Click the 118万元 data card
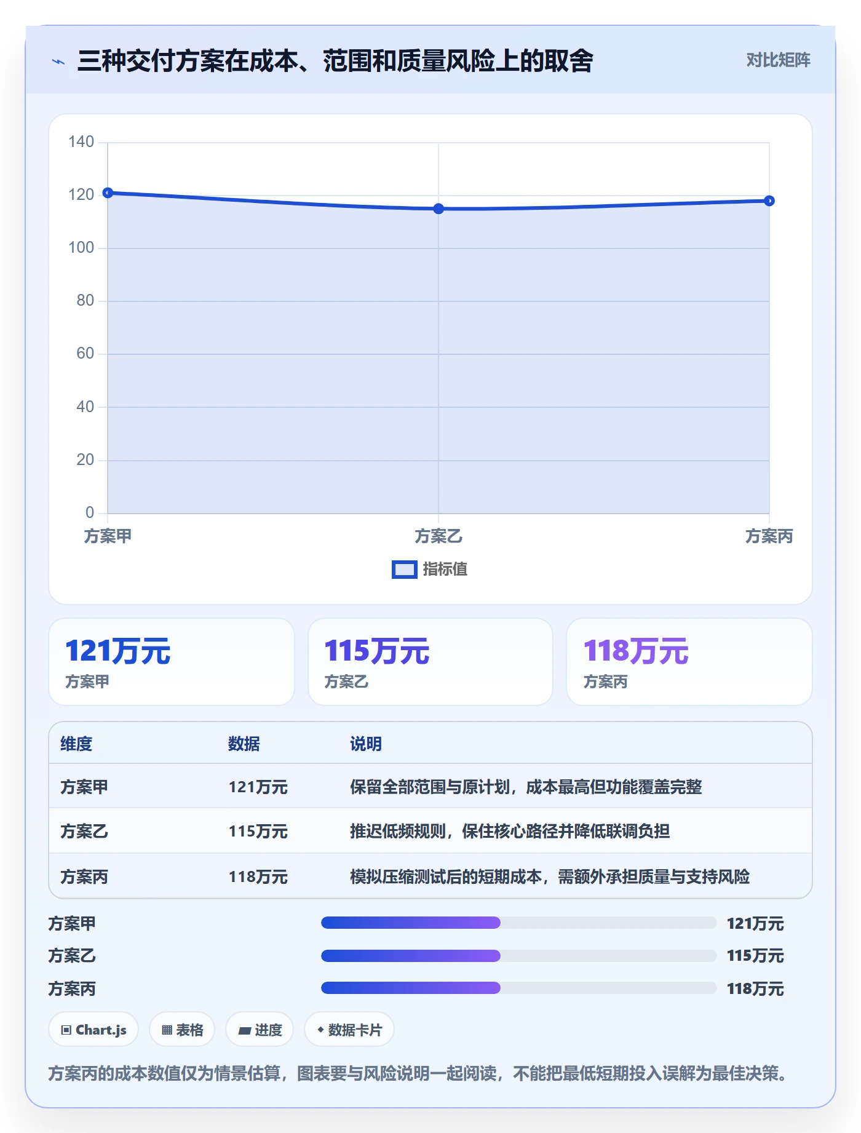Viewport: 861px width, 1133px height. (689, 662)
